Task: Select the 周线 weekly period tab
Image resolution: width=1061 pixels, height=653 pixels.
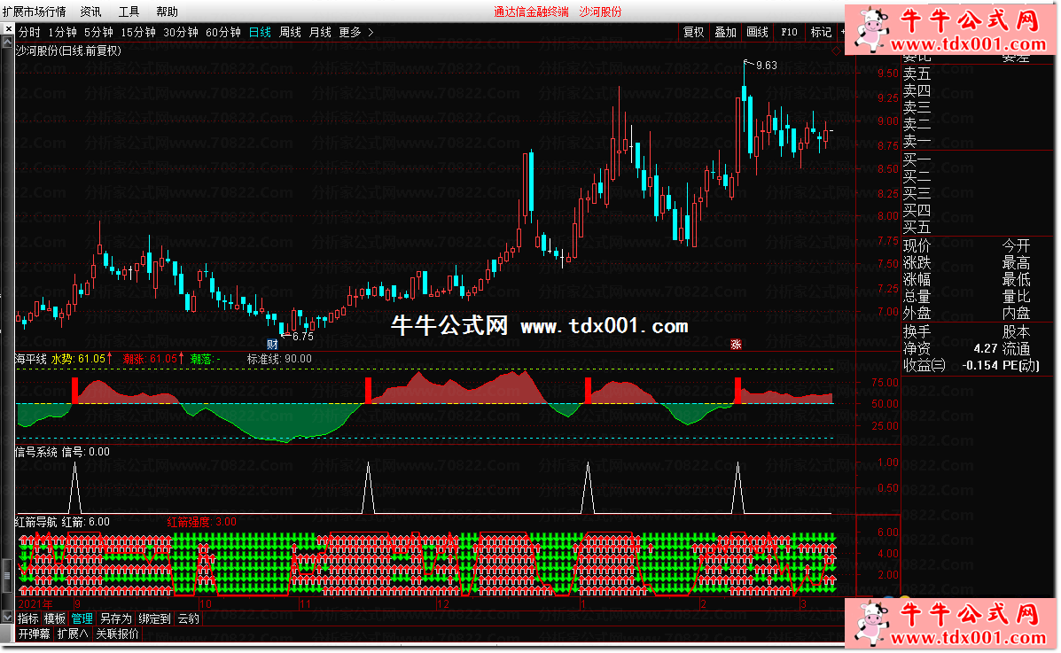Action: [x=290, y=32]
